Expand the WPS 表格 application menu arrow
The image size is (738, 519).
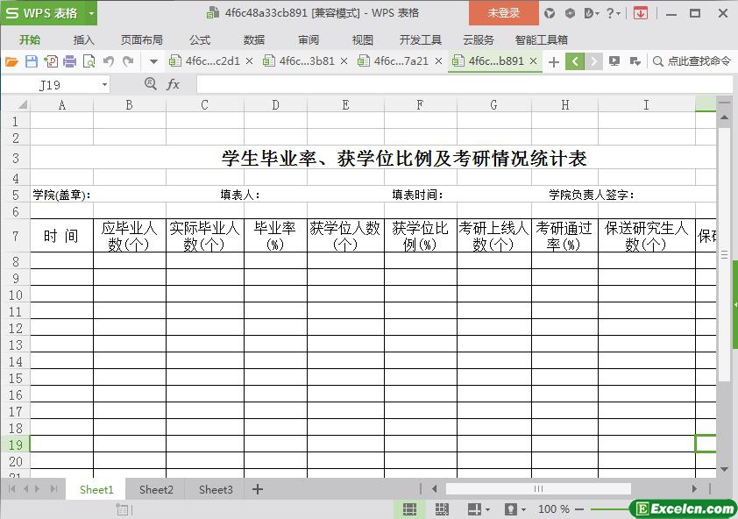[91, 13]
